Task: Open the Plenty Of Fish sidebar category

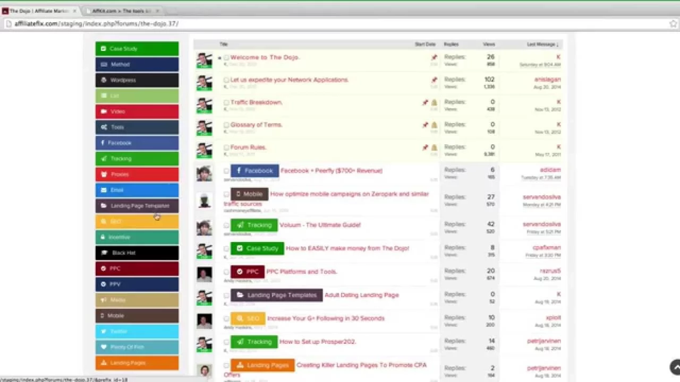Action: (x=137, y=347)
